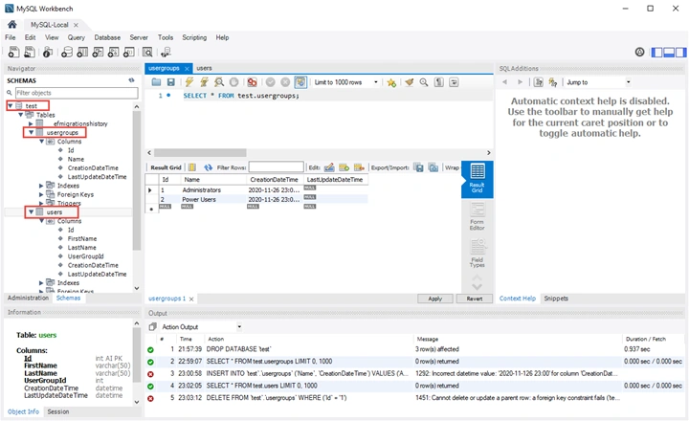This screenshot has width=689, height=421.
Task: Beautify the query with the broom icon
Action: pyautogui.click(x=410, y=82)
